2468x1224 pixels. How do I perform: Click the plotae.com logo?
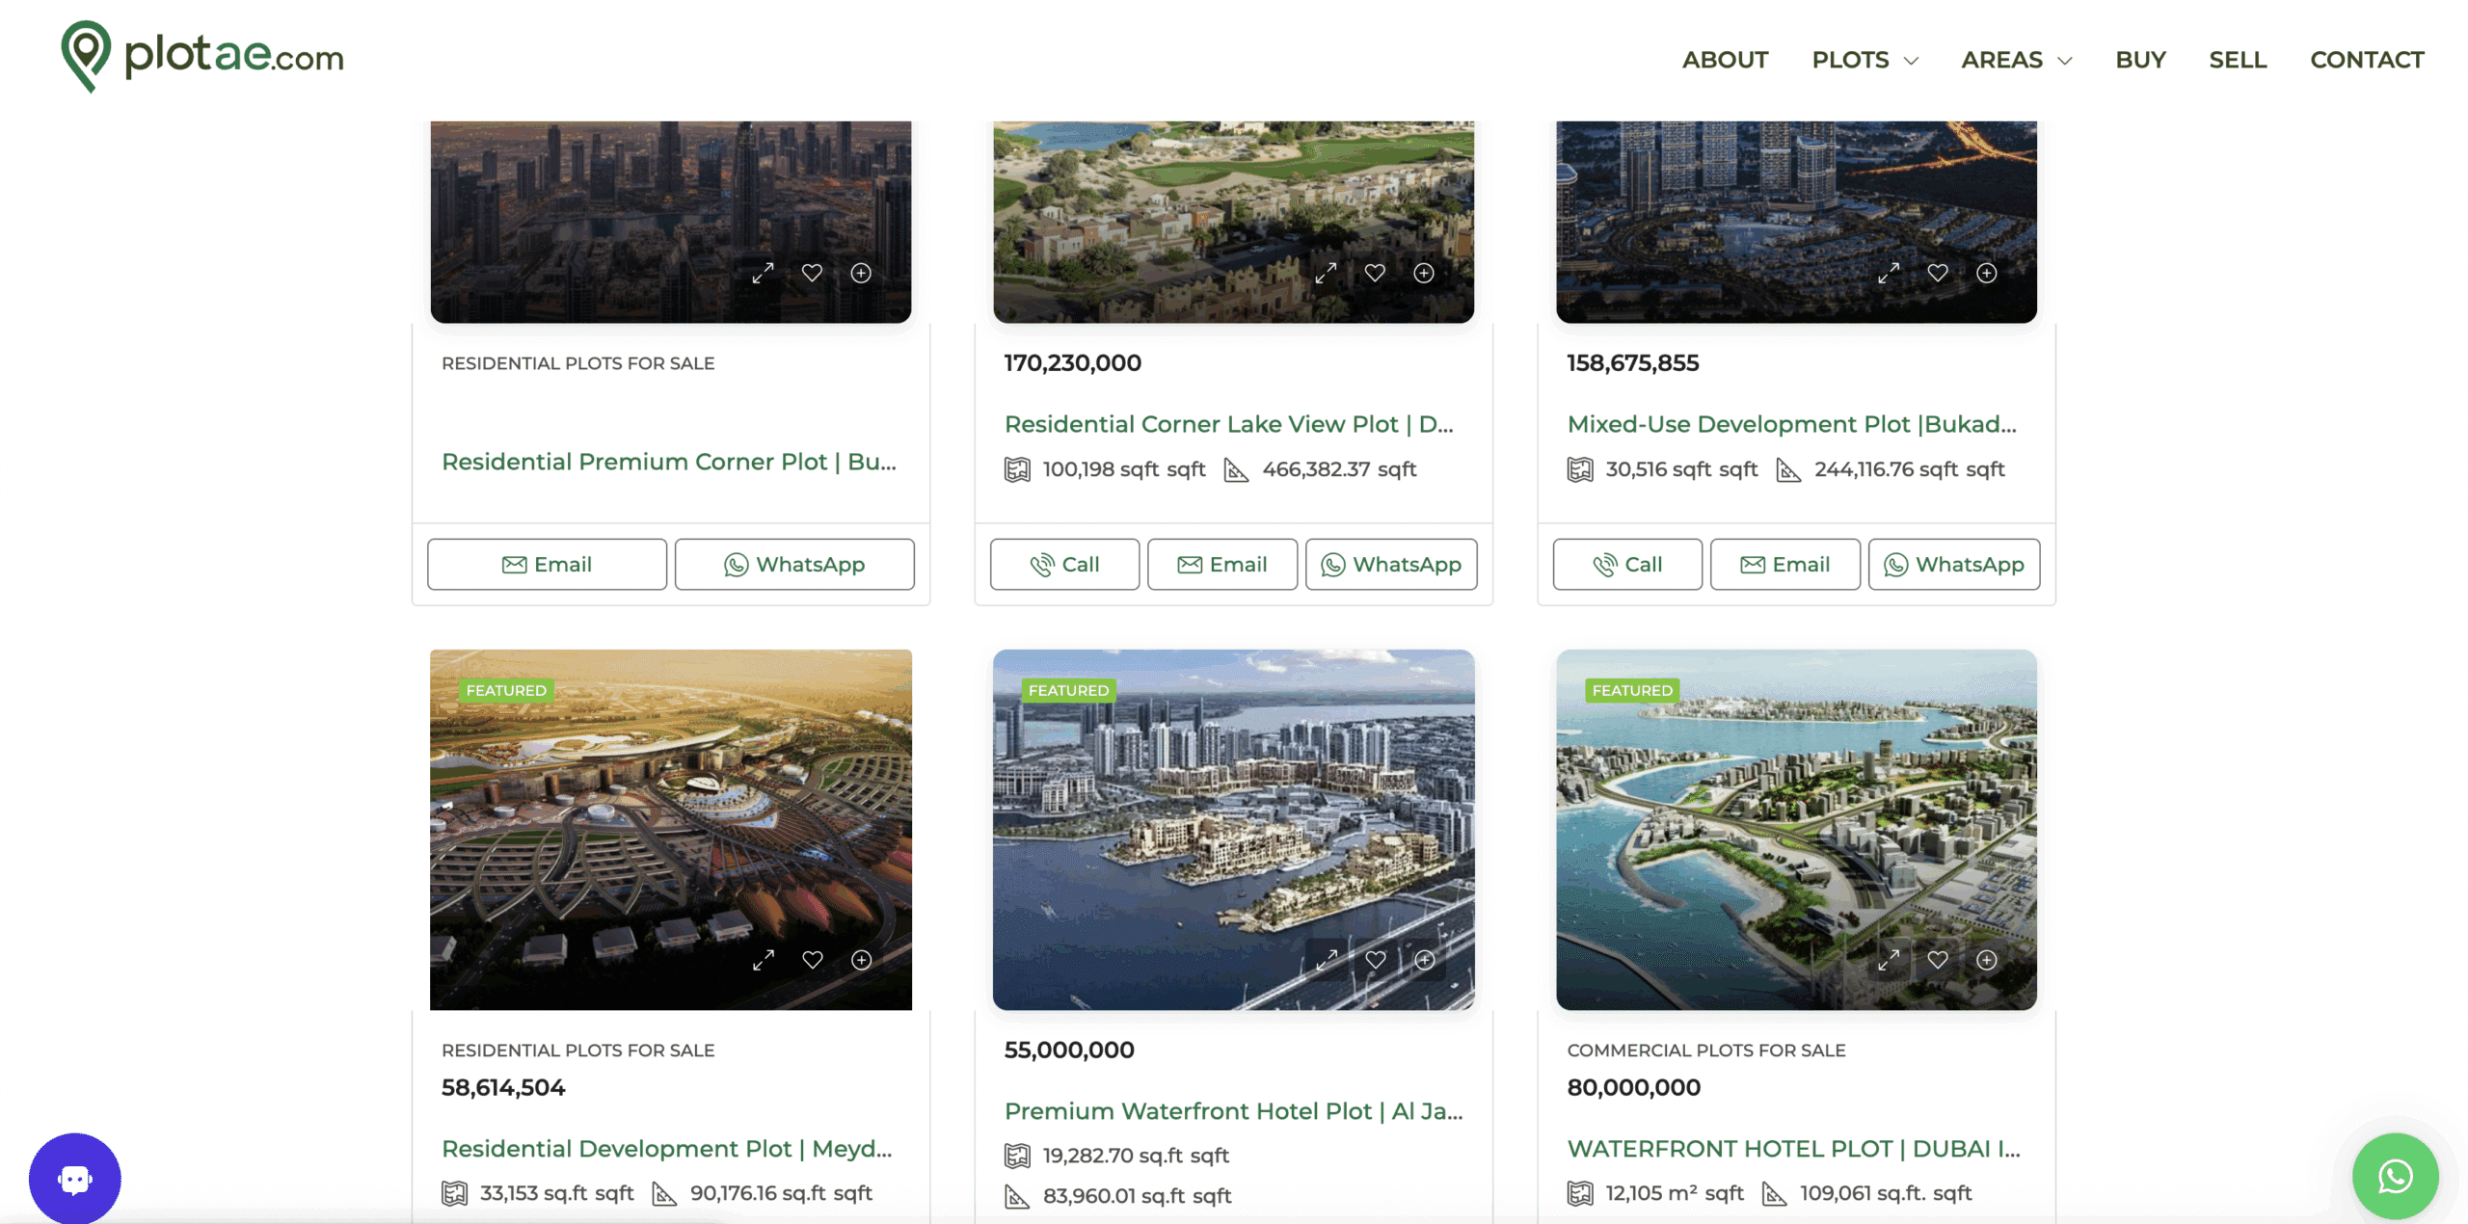202,56
